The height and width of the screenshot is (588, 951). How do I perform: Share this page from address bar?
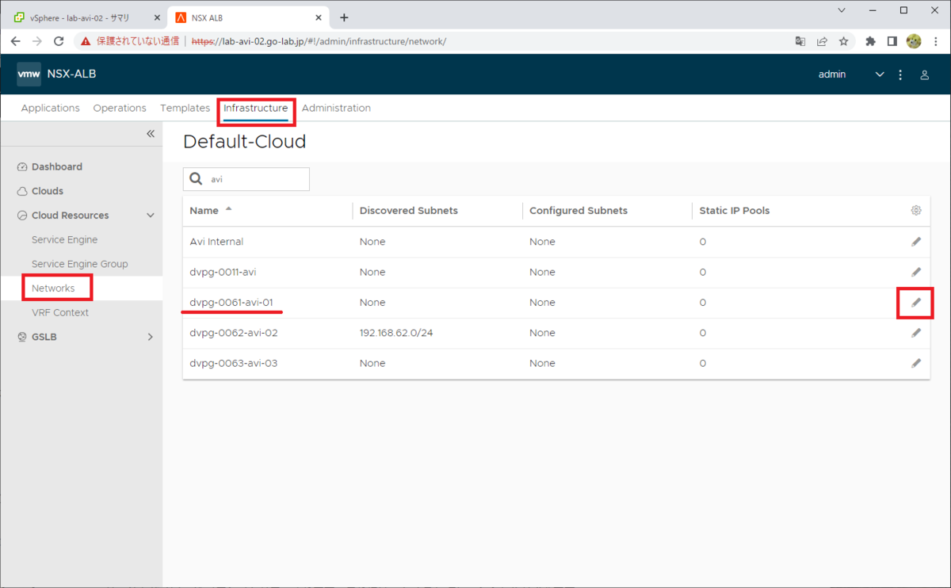click(x=822, y=41)
